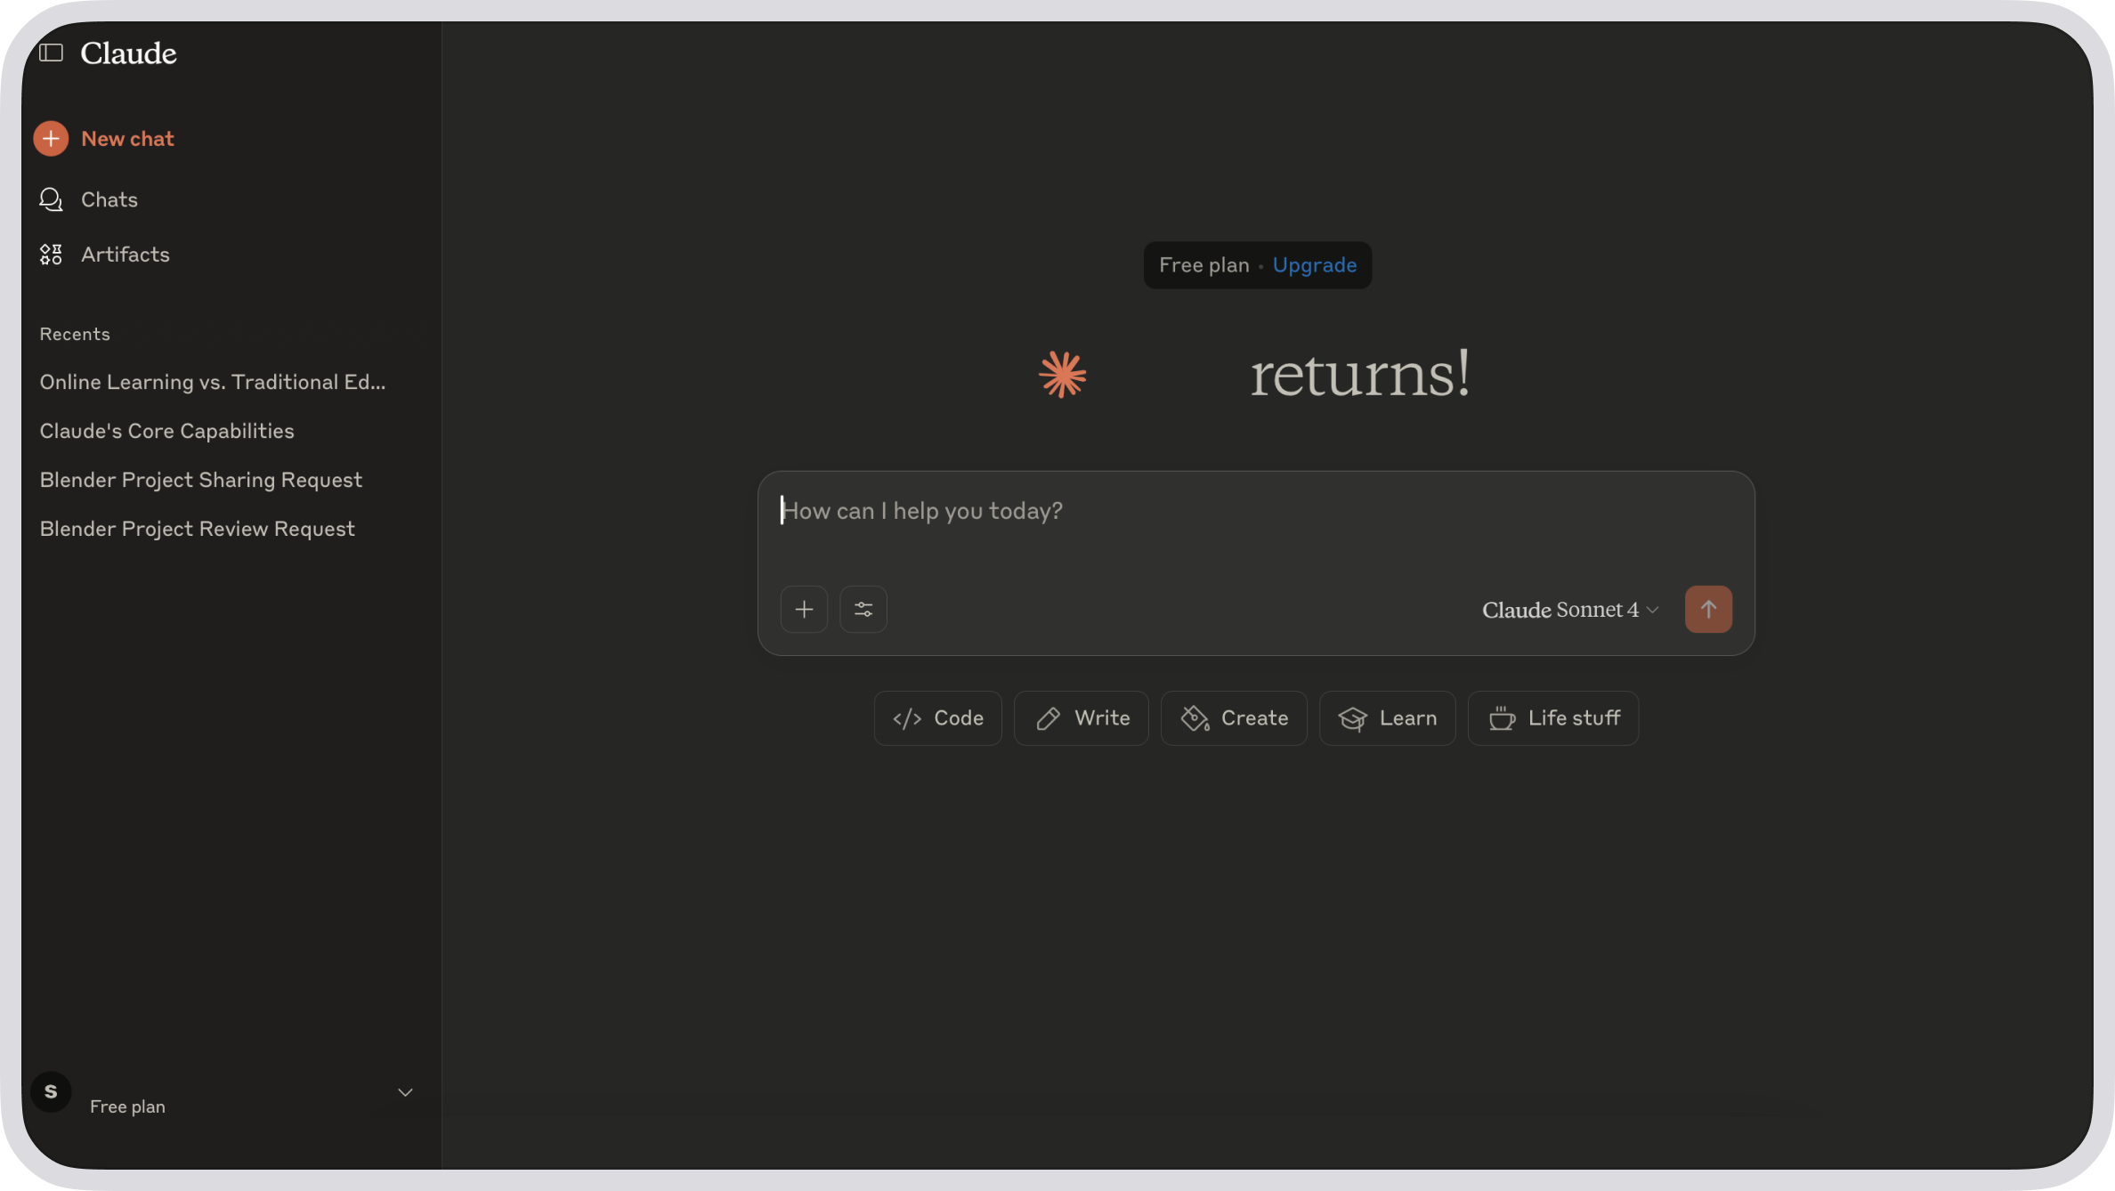
Task: Open 'Claude's Core Capabilities' chat
Action: [166, 431]
